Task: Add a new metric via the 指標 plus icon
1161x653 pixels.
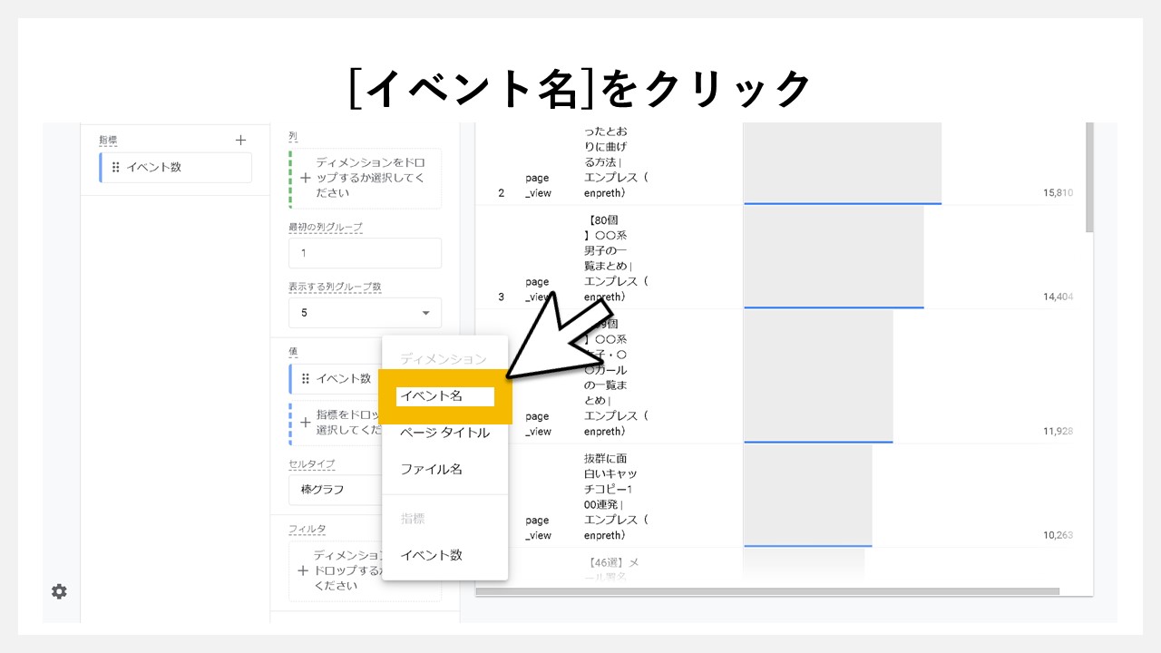Action: (x=240, y=140)
